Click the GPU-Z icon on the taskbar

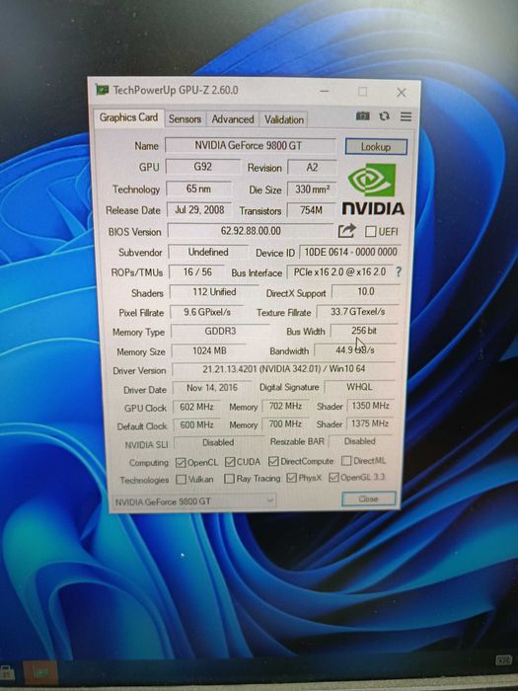click(40, 672)
